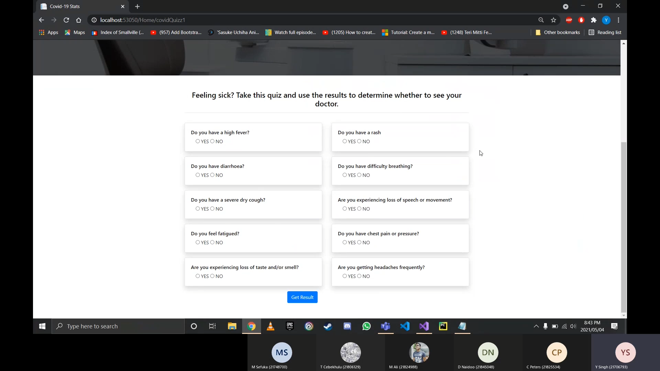The height and width of the screenshot is (371, 660).
Task: Open the Adblock Plus extension icon
Action: click(x=569, y=20)
